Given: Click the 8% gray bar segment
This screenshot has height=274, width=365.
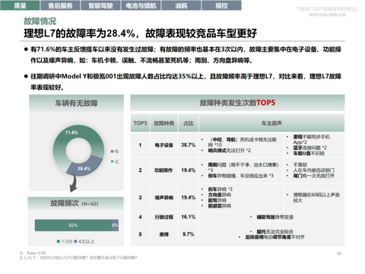Looking at the screenshot, I should tap(115, 225).
